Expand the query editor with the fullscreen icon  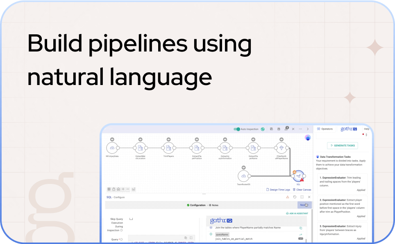[x=191, y=237]
